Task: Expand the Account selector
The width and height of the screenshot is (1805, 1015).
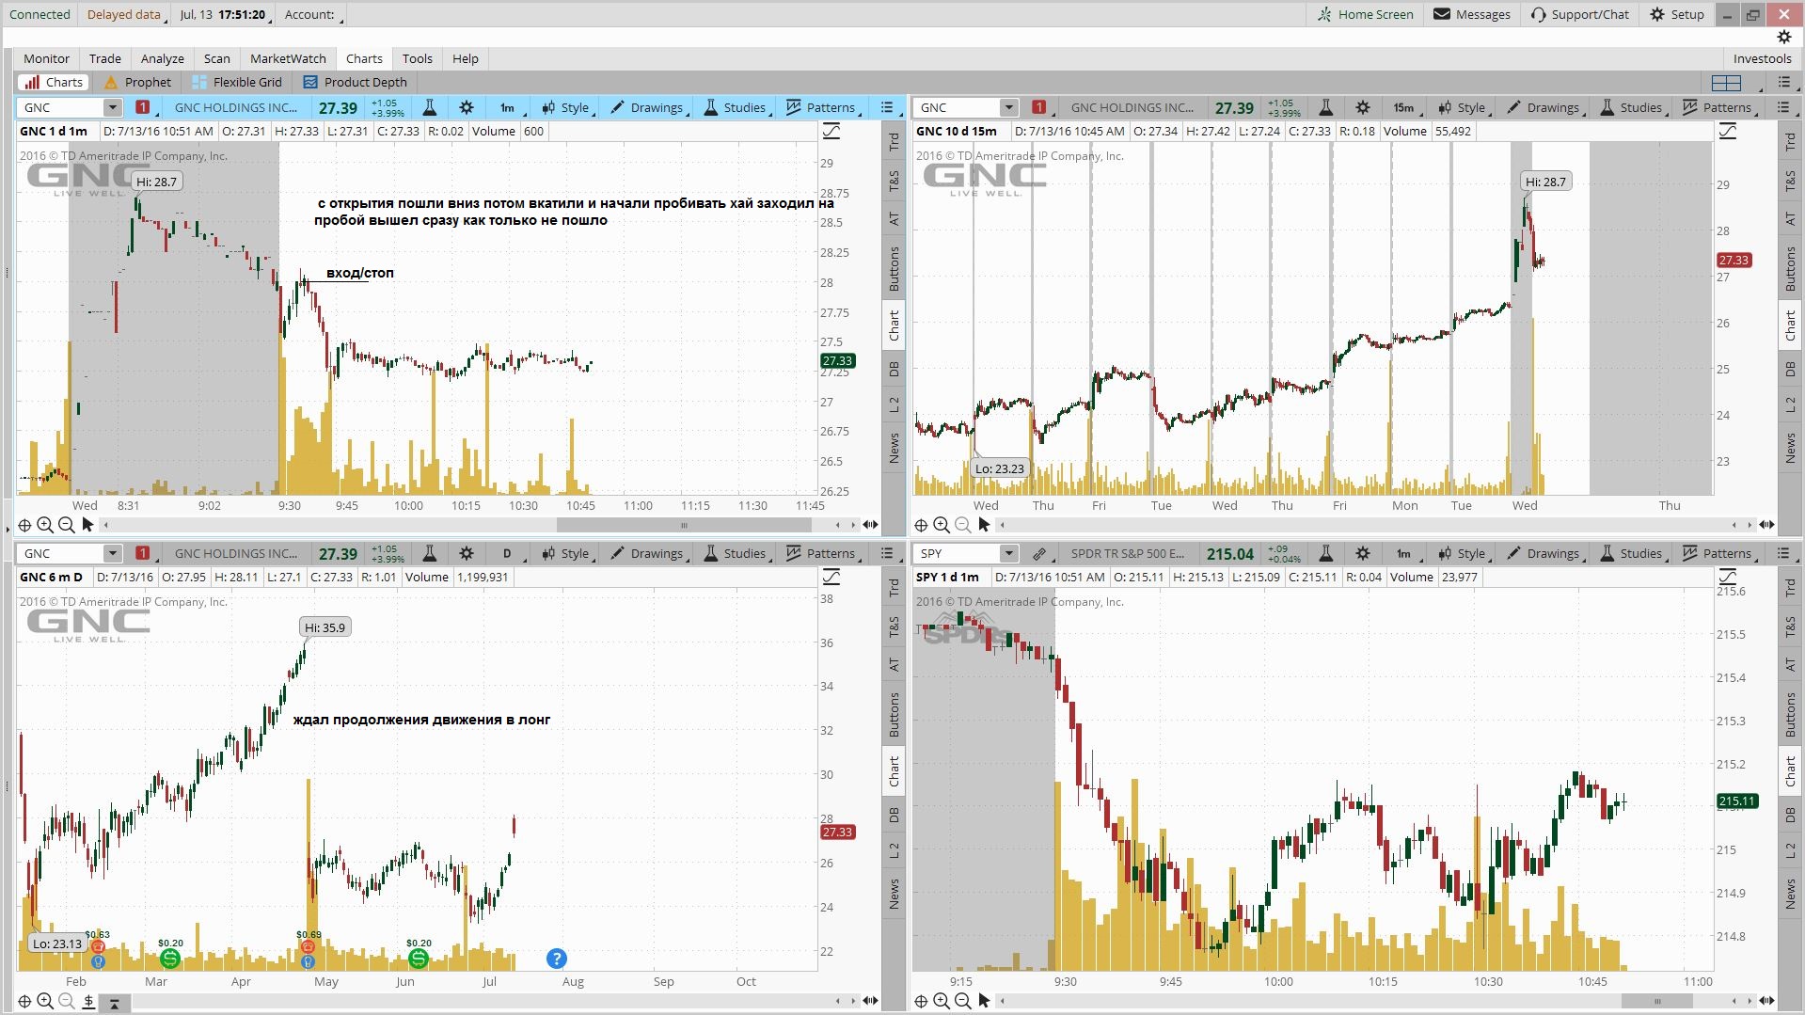Action: (x=312, y=14)
